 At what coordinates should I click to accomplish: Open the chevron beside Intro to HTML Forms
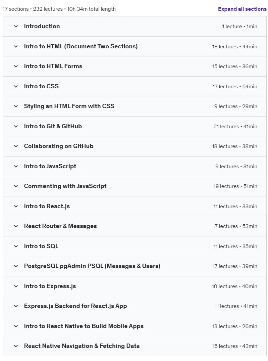pos(16,66)
